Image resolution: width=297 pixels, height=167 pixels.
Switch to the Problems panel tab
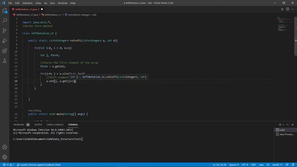21,125
